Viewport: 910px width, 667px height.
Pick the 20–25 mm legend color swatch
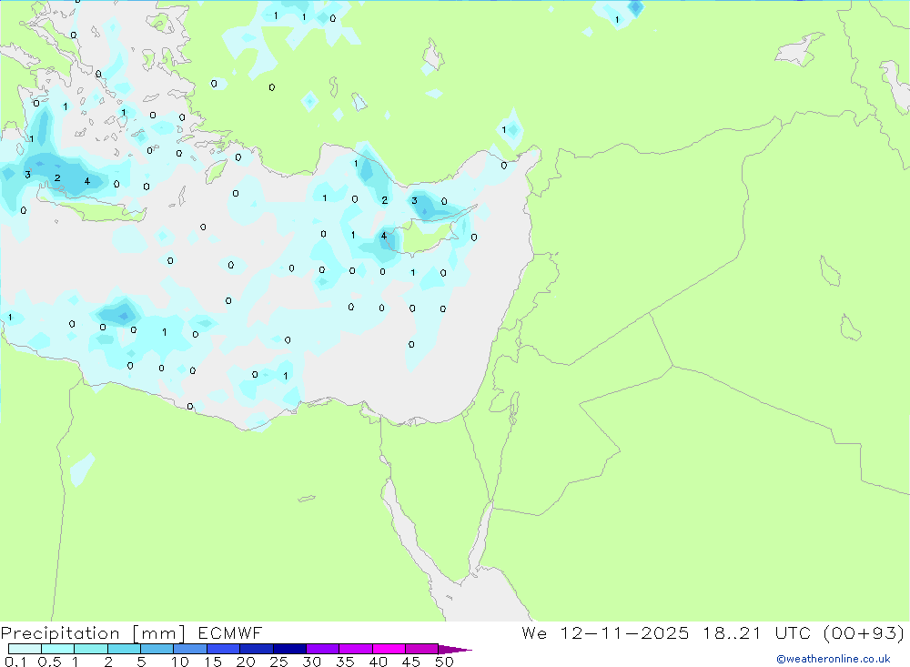[x=256, y=649]
